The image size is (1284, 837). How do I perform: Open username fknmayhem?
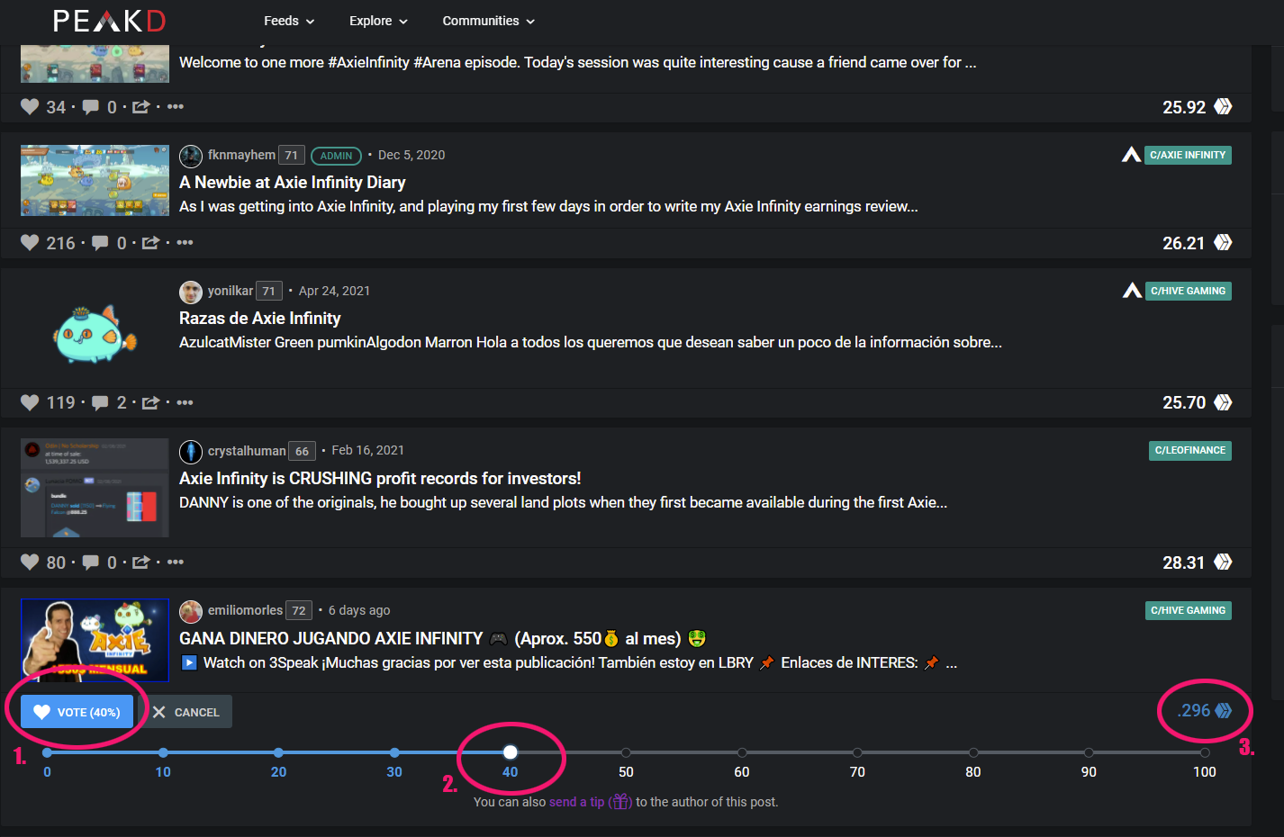(x=241, y=155)
